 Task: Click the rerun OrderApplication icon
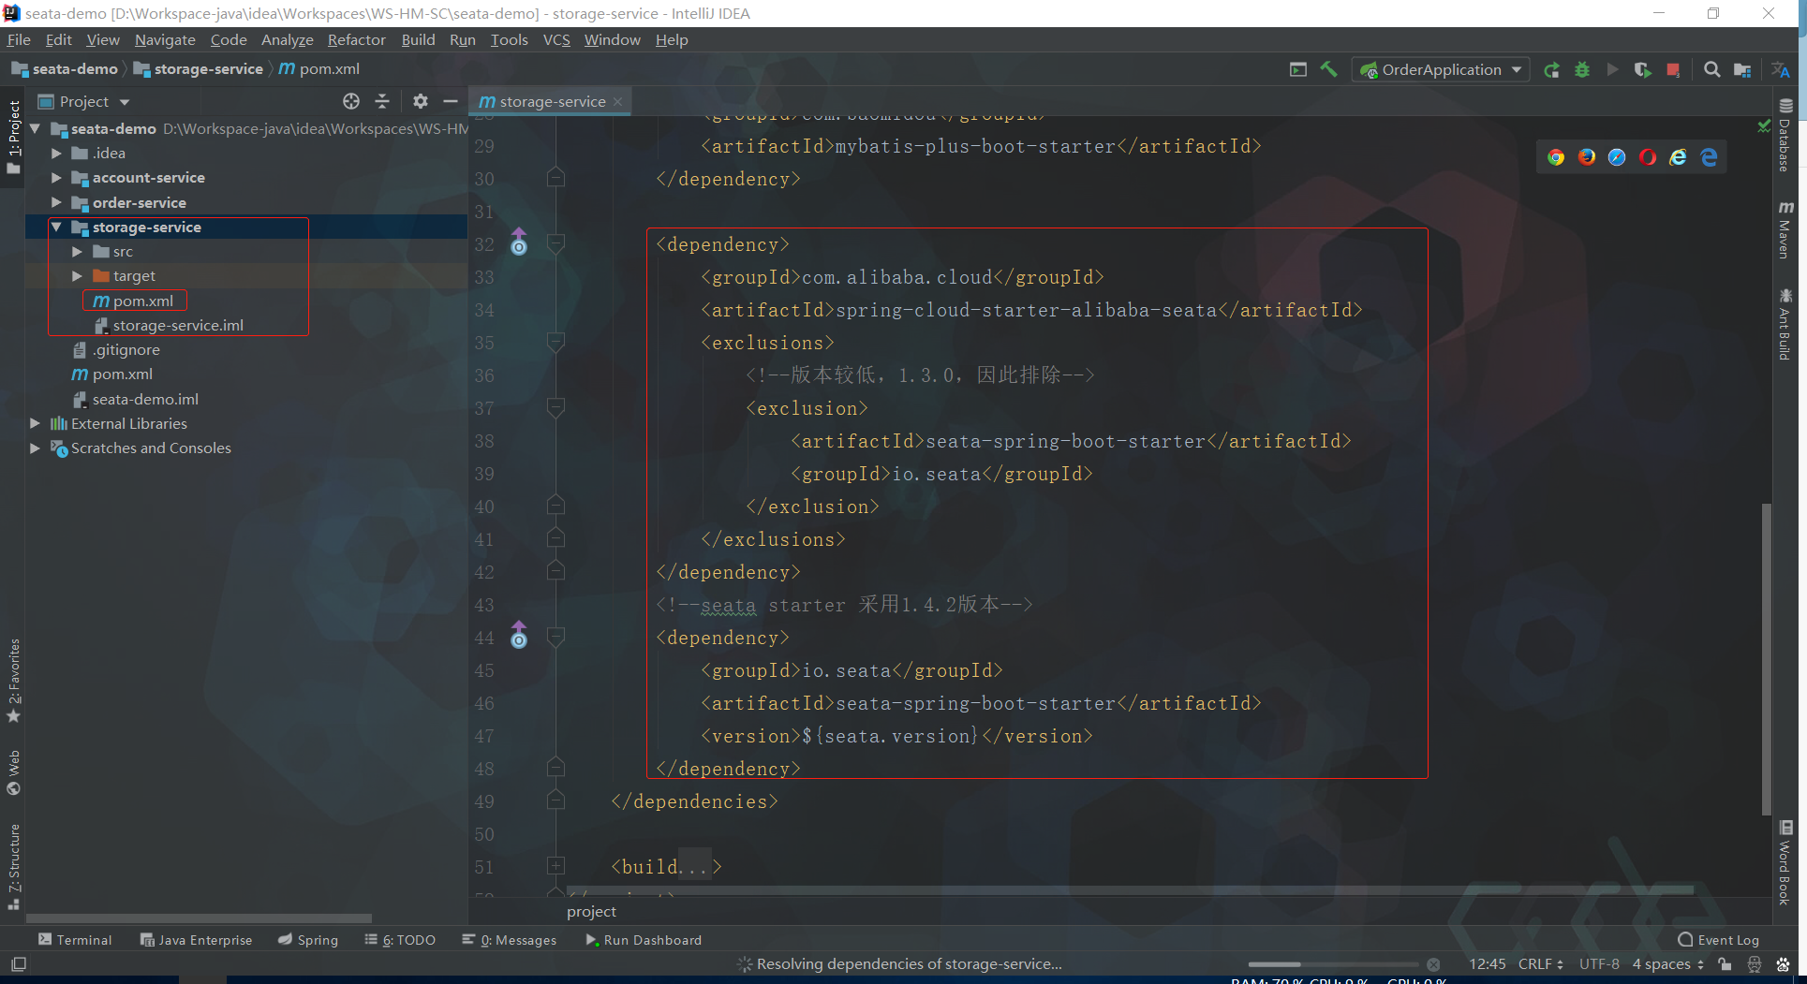pos(1552,70)
